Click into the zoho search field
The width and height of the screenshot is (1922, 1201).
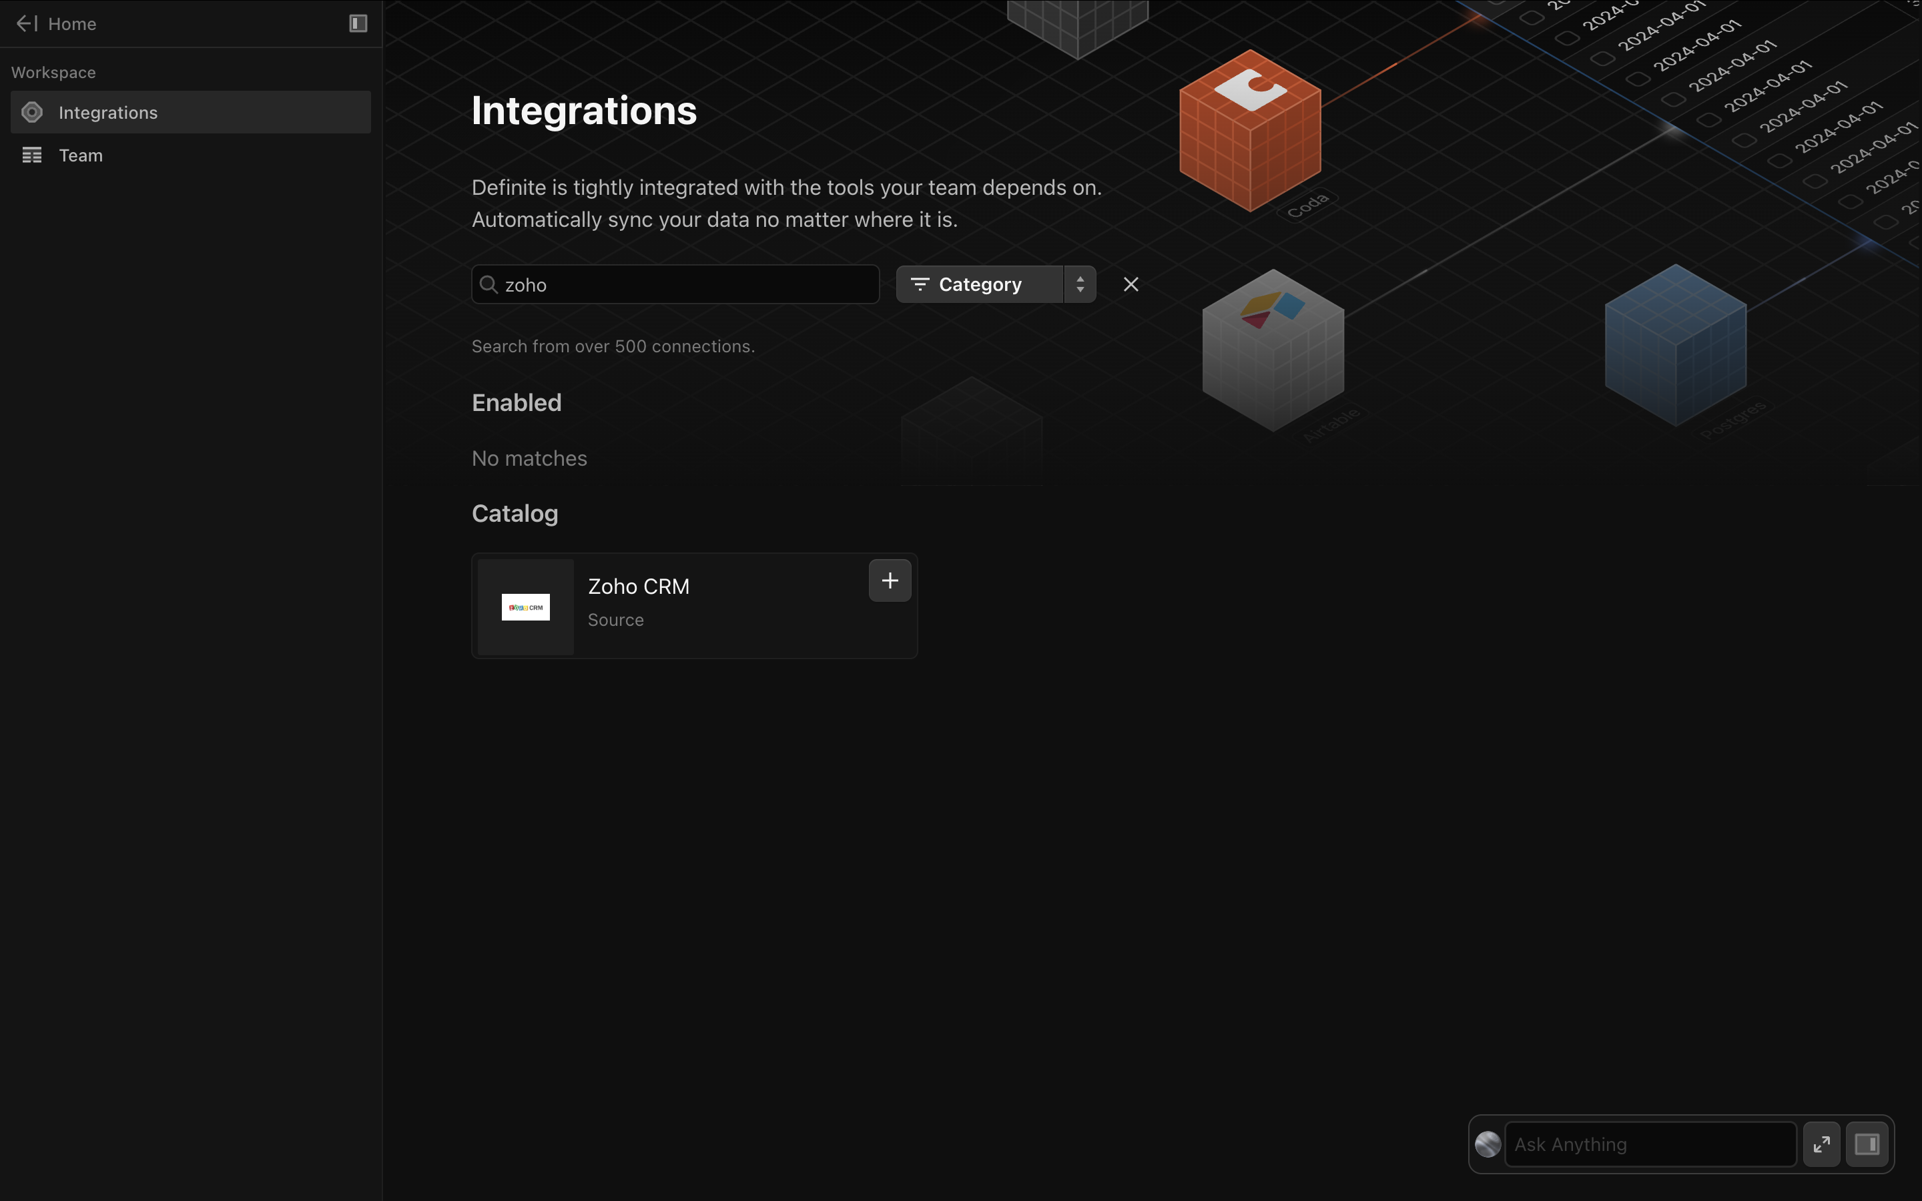[683, 284]
